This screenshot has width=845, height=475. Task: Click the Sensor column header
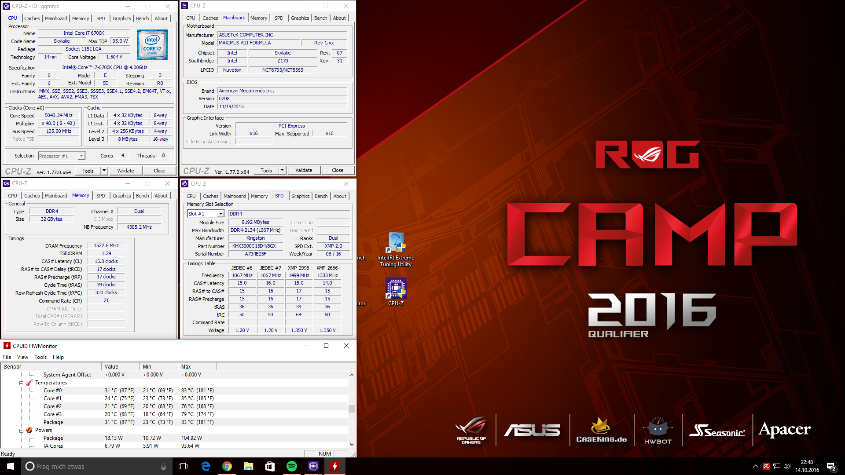51,366
